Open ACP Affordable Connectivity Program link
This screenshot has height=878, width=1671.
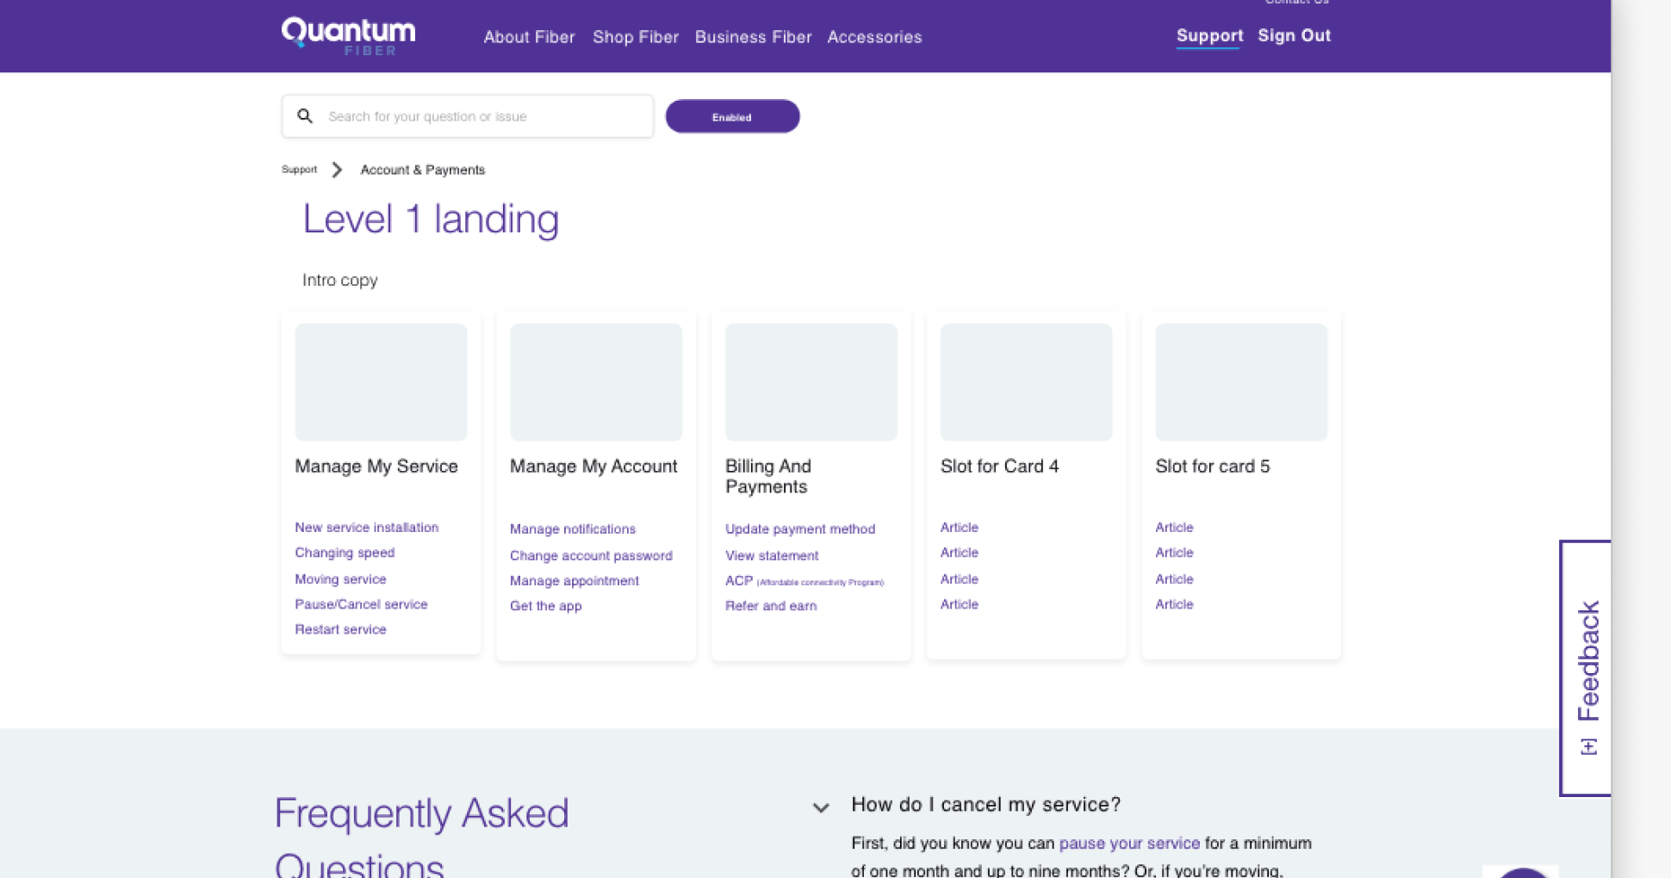(x=804, y=581)
